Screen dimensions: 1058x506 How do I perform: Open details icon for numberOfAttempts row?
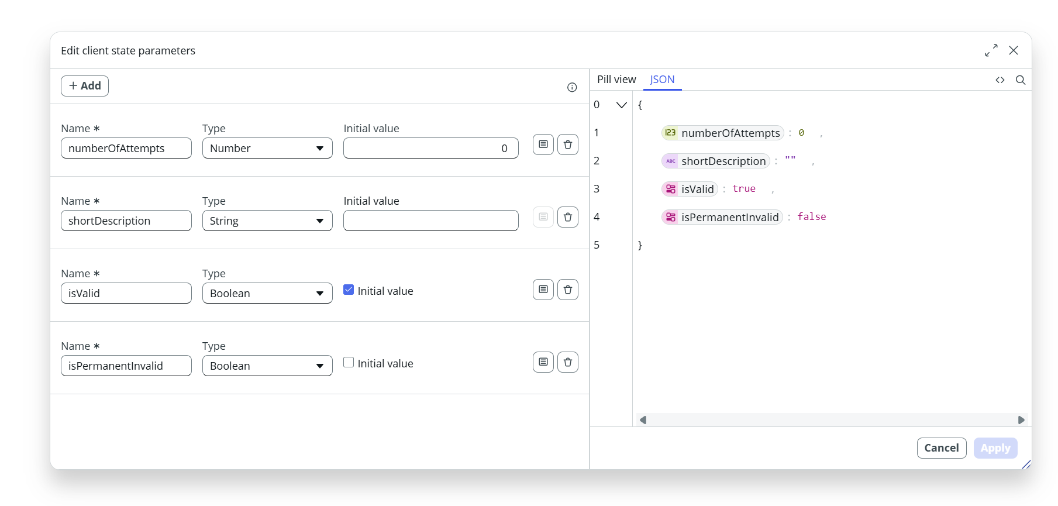click(x=543, y=144)
